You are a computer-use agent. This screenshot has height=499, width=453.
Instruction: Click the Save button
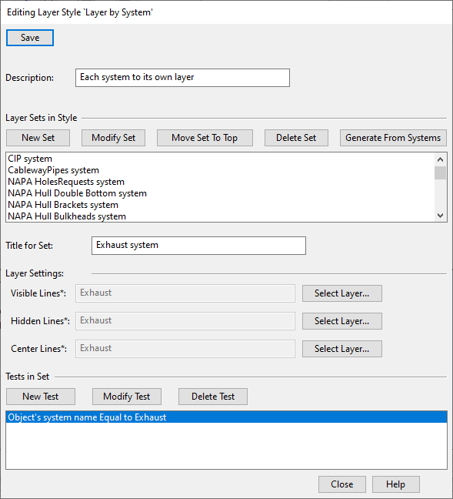coord(30,38)
